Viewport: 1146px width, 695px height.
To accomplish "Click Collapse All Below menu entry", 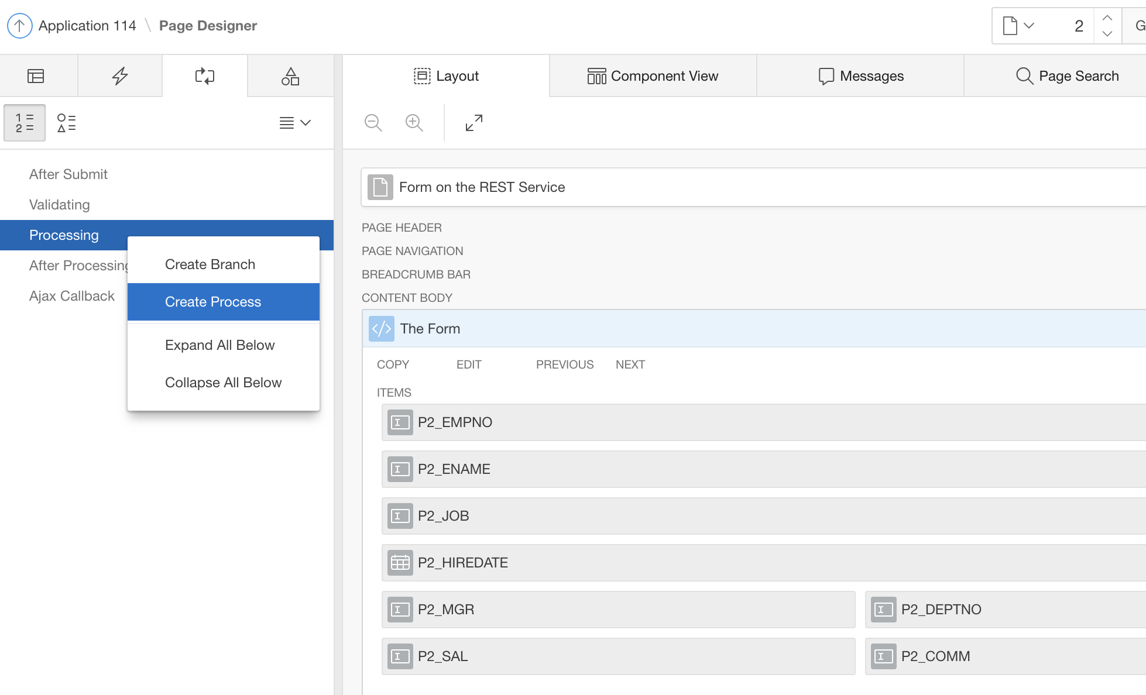I will click(223, 383).
